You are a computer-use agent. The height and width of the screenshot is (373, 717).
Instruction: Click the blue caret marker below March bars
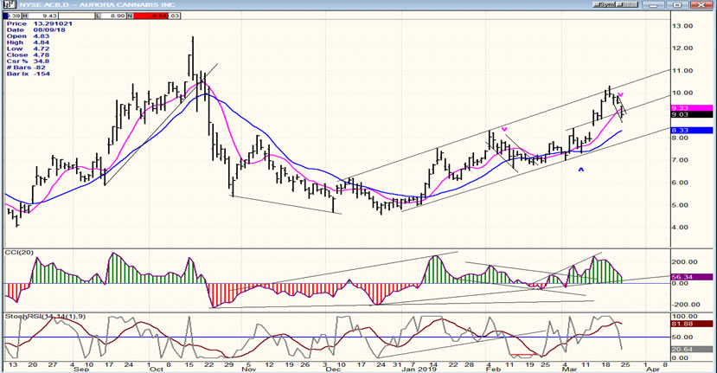(580, 170)
